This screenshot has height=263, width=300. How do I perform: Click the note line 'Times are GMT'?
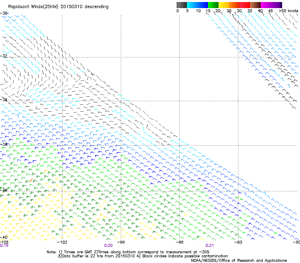pos(79,252)
